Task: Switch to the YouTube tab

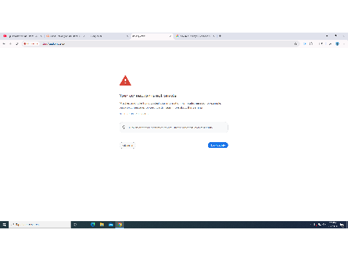Action: (x=22, y=36)
